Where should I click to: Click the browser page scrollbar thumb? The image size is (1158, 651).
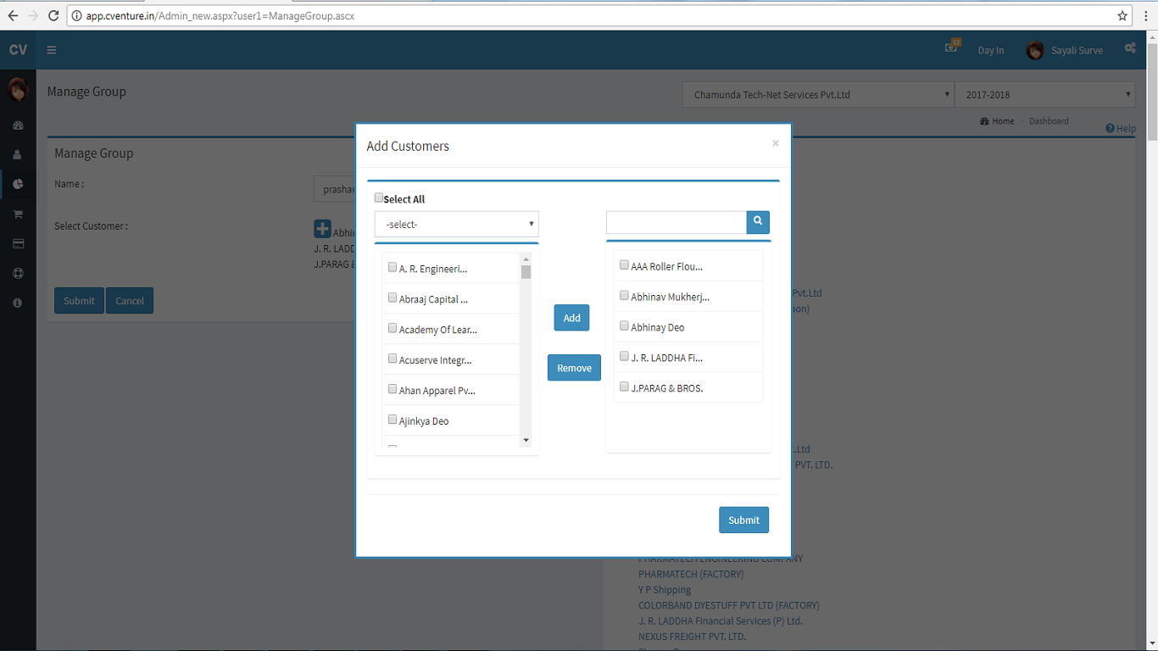pyautogui.click(x=1152, y=91)
